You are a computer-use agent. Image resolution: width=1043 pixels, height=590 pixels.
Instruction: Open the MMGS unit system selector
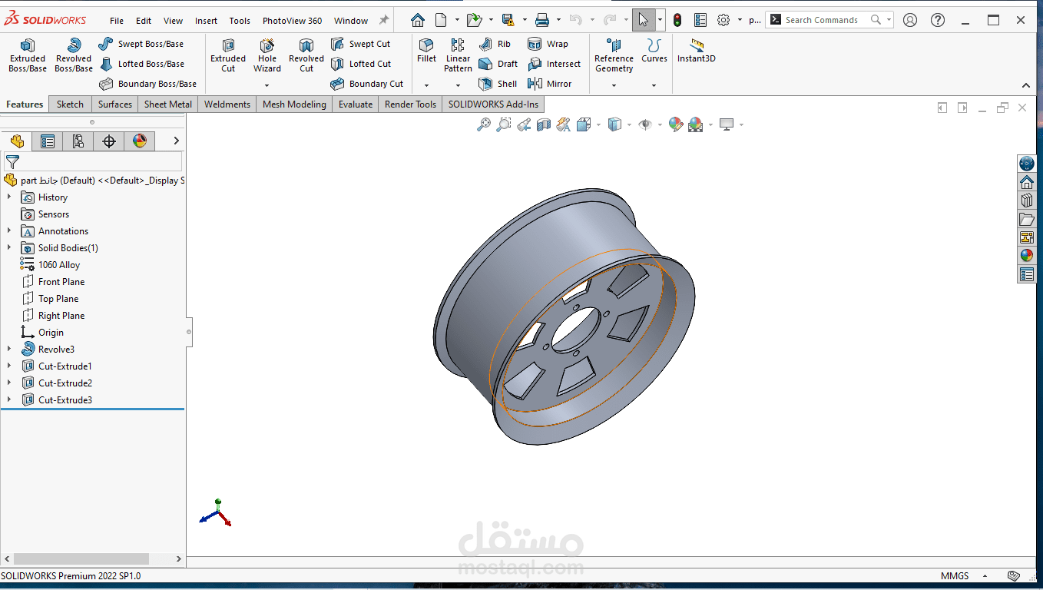pos(955,575)
